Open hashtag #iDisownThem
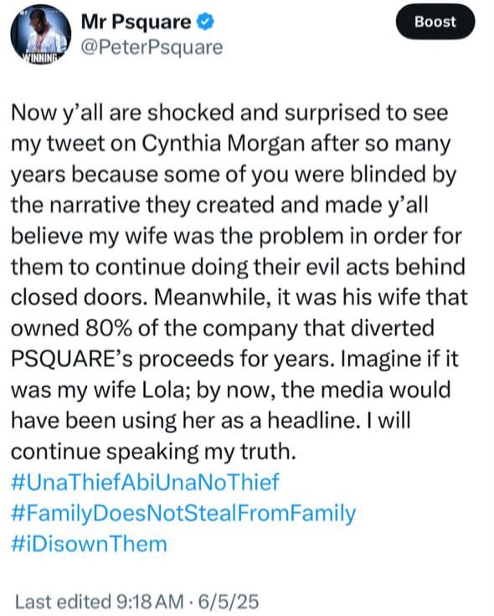The height and width of the screenshot is (616, 494). 90,544
